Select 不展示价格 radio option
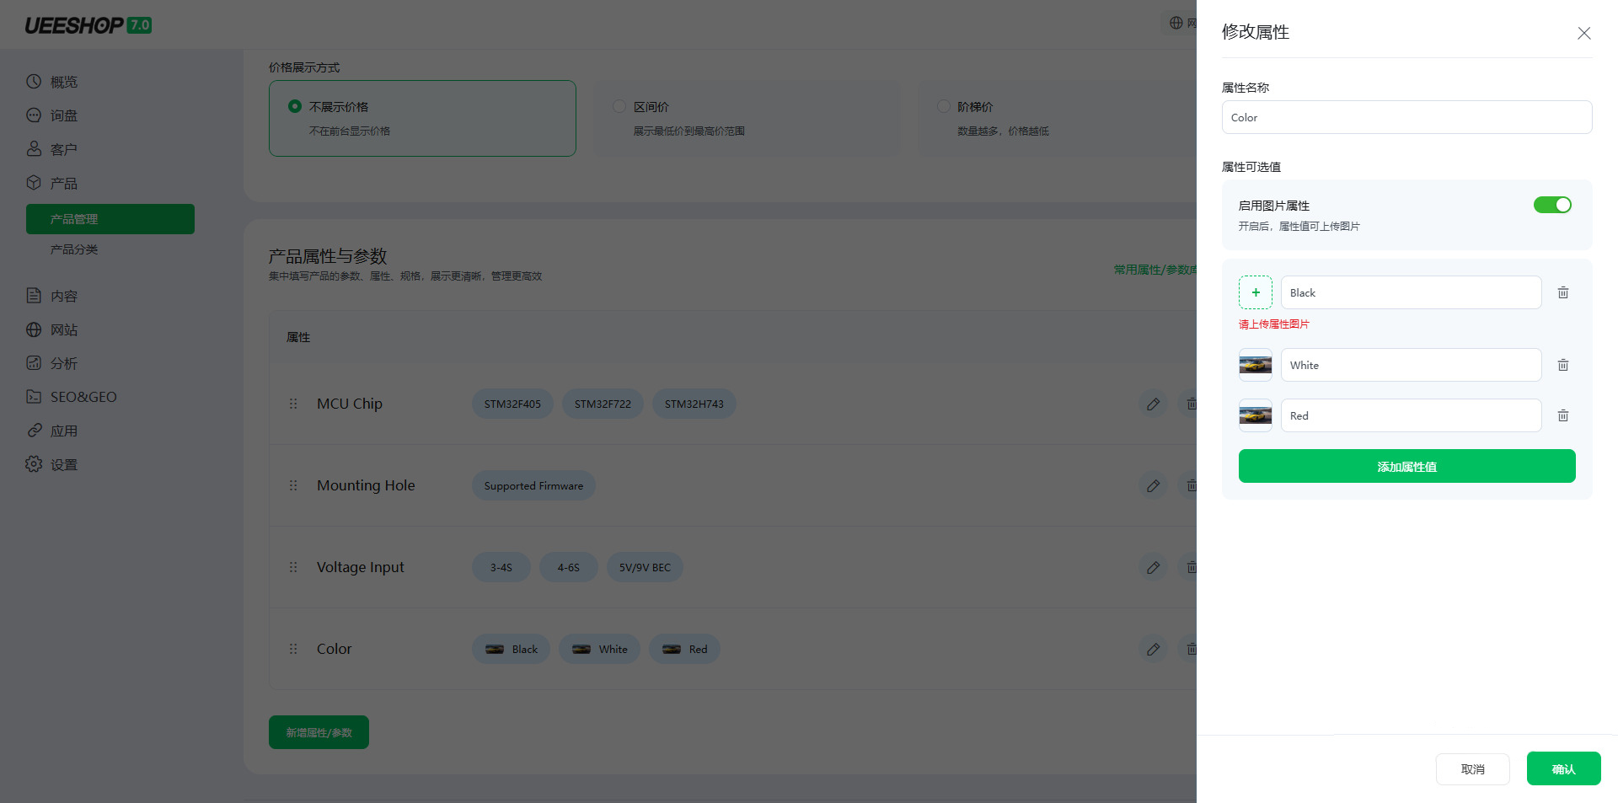1618x803 pixels. pyautogui.click(x=295, y=106)
